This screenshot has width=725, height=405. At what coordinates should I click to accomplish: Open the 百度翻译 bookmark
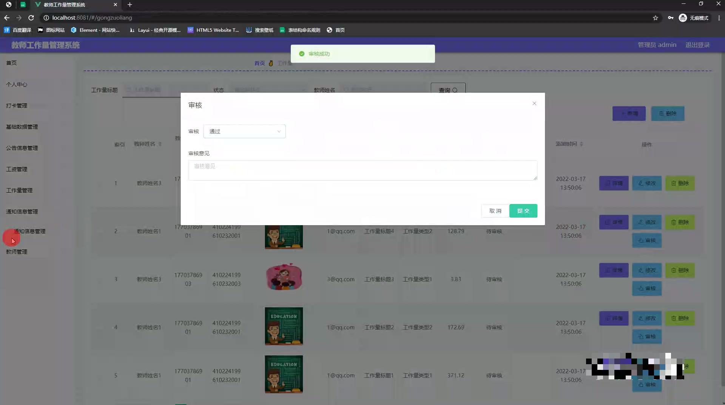pos(17,30)
